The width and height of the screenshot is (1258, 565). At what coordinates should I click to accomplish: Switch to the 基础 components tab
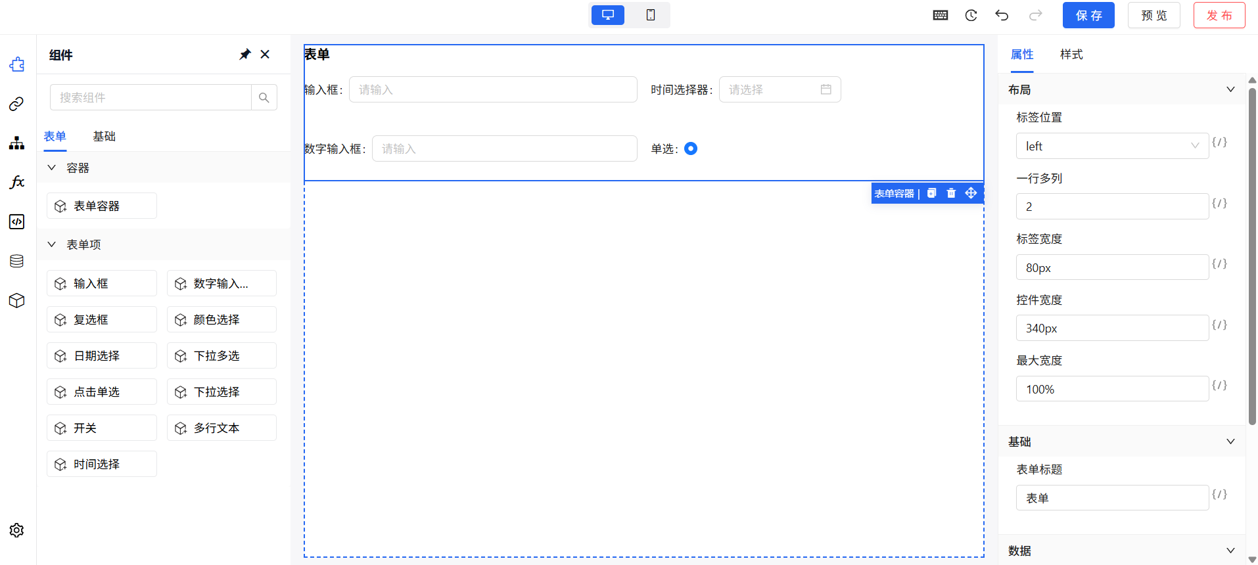tap(104, 136)
